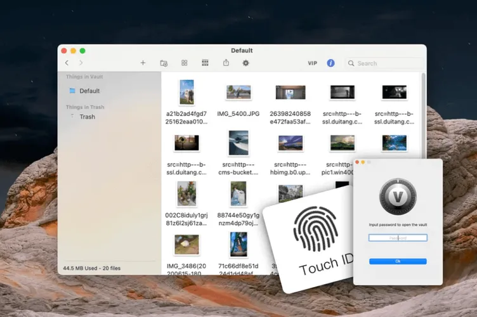The image size is (477, 317).
Task: Select the IMG_5400.JPG thumbnail
Action: point(238,93)
